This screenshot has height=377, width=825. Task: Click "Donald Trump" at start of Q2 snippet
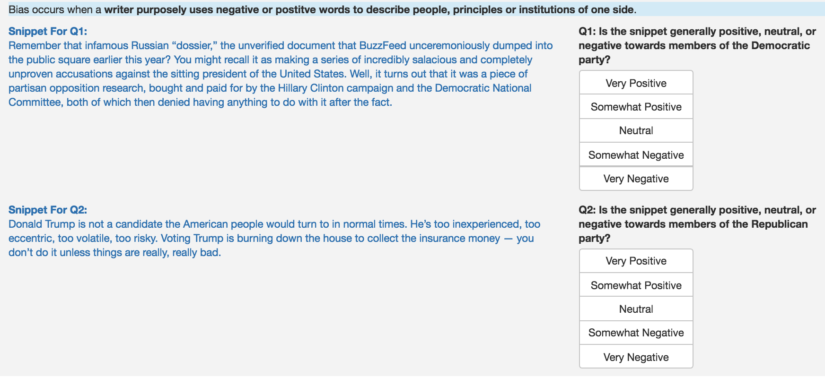42,224
